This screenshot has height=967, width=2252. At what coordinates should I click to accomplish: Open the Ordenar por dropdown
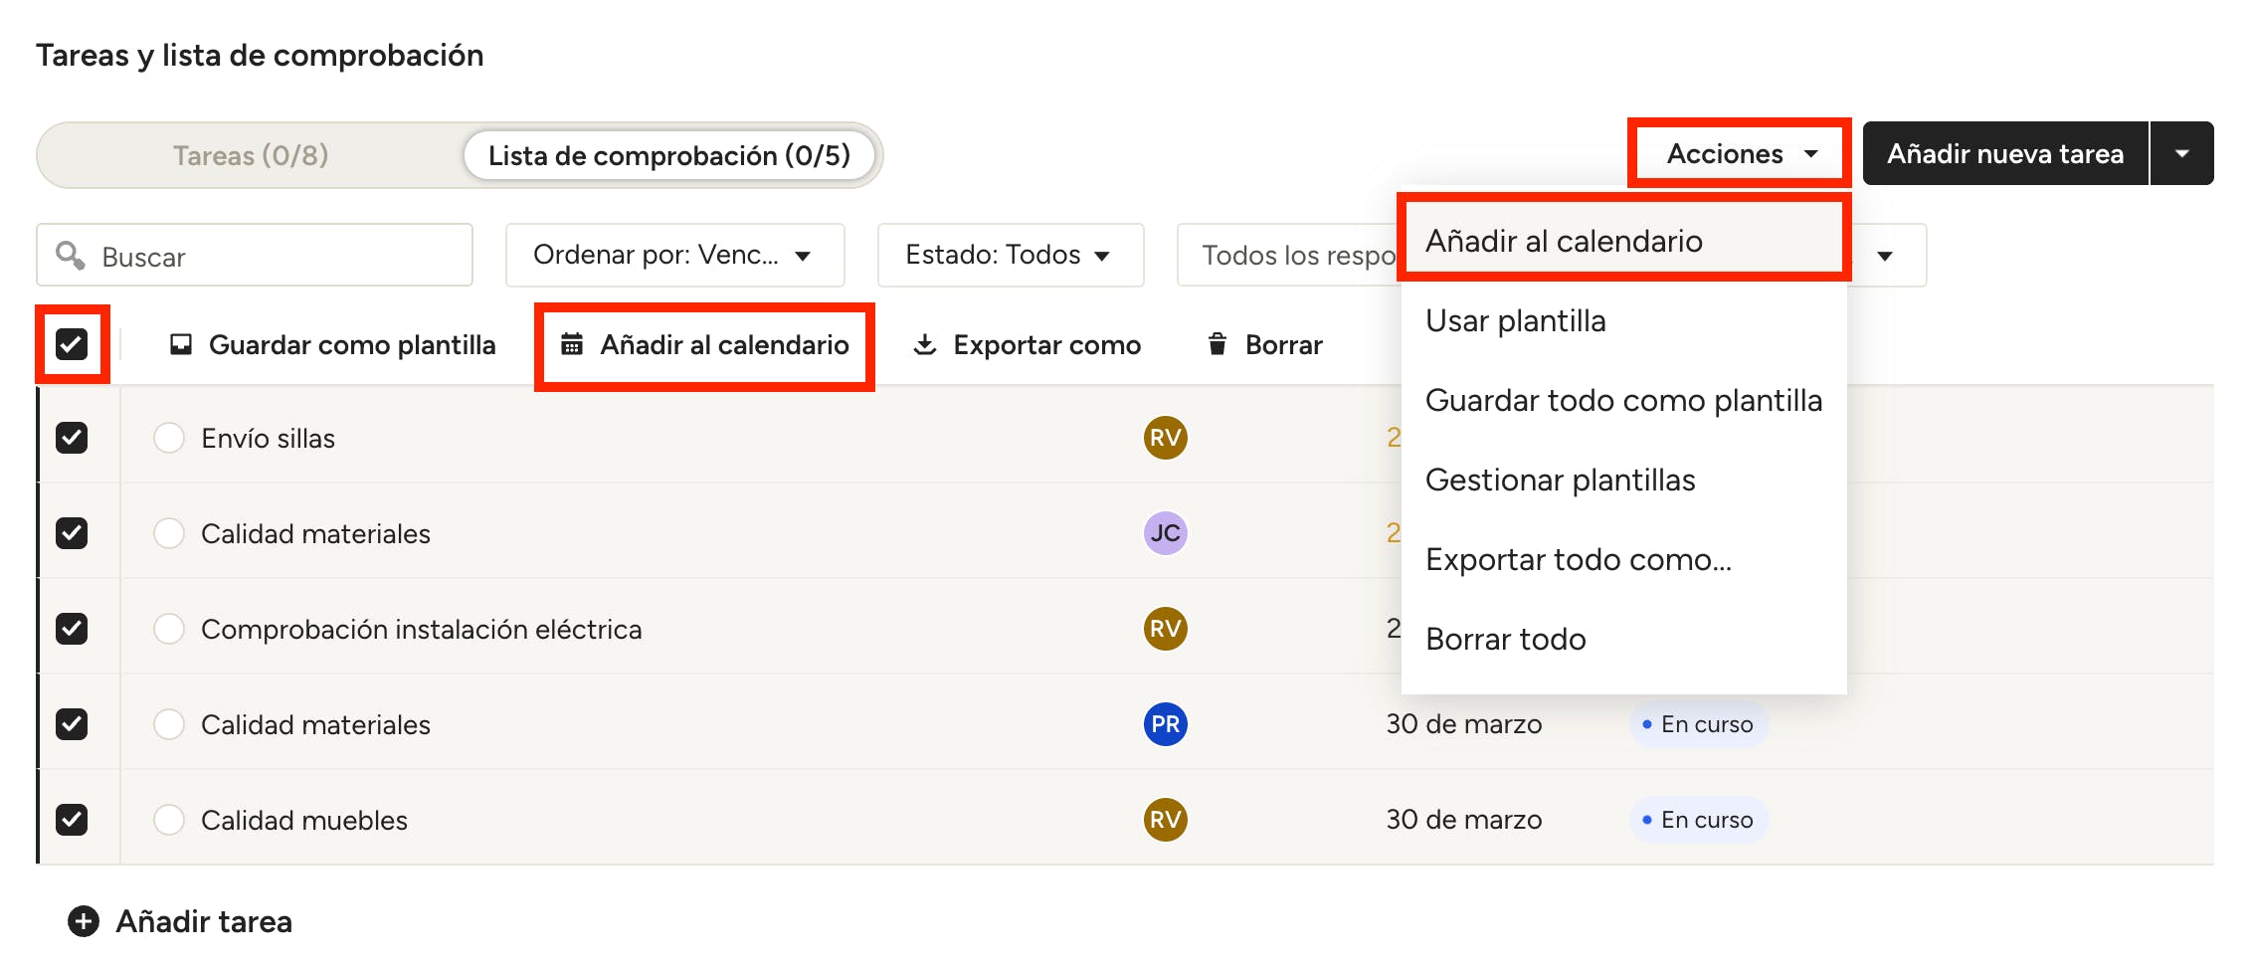(x=674, y=256)
